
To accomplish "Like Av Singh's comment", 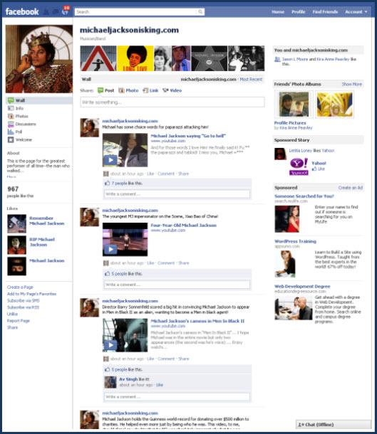I will [x=160, y=385].
